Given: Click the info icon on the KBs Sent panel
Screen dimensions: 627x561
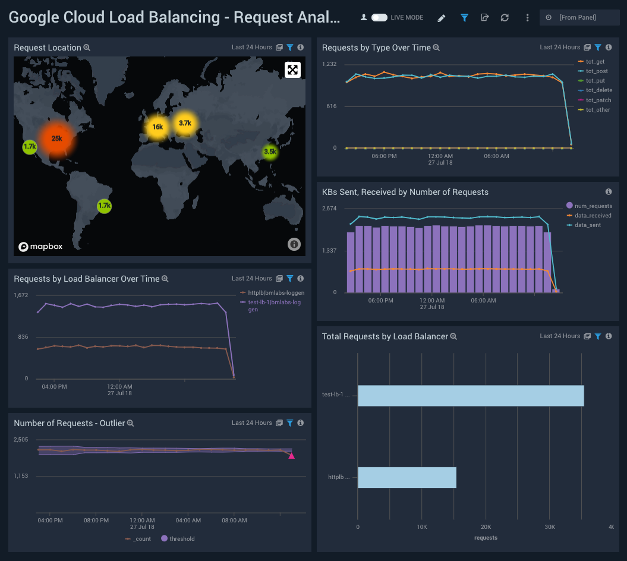Looking at the screenshot, I should point(608,191).
